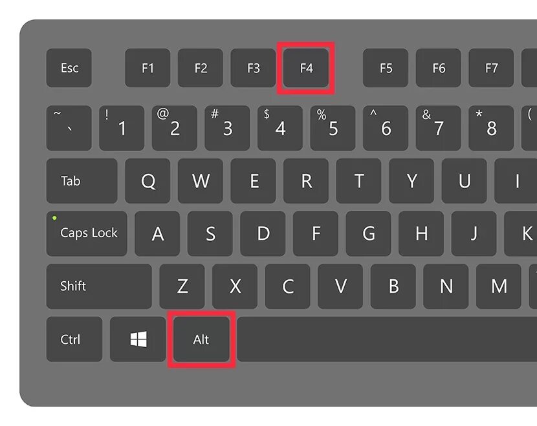Screen dimensions: 537x426
Task: Click the F5 key
Action: point(386,68)
